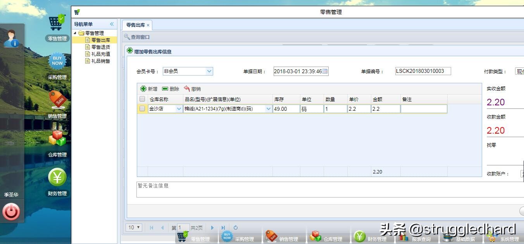Open 仓库管理 boxes icon in sidebar
524x244 pixels.
coord(57,139)
